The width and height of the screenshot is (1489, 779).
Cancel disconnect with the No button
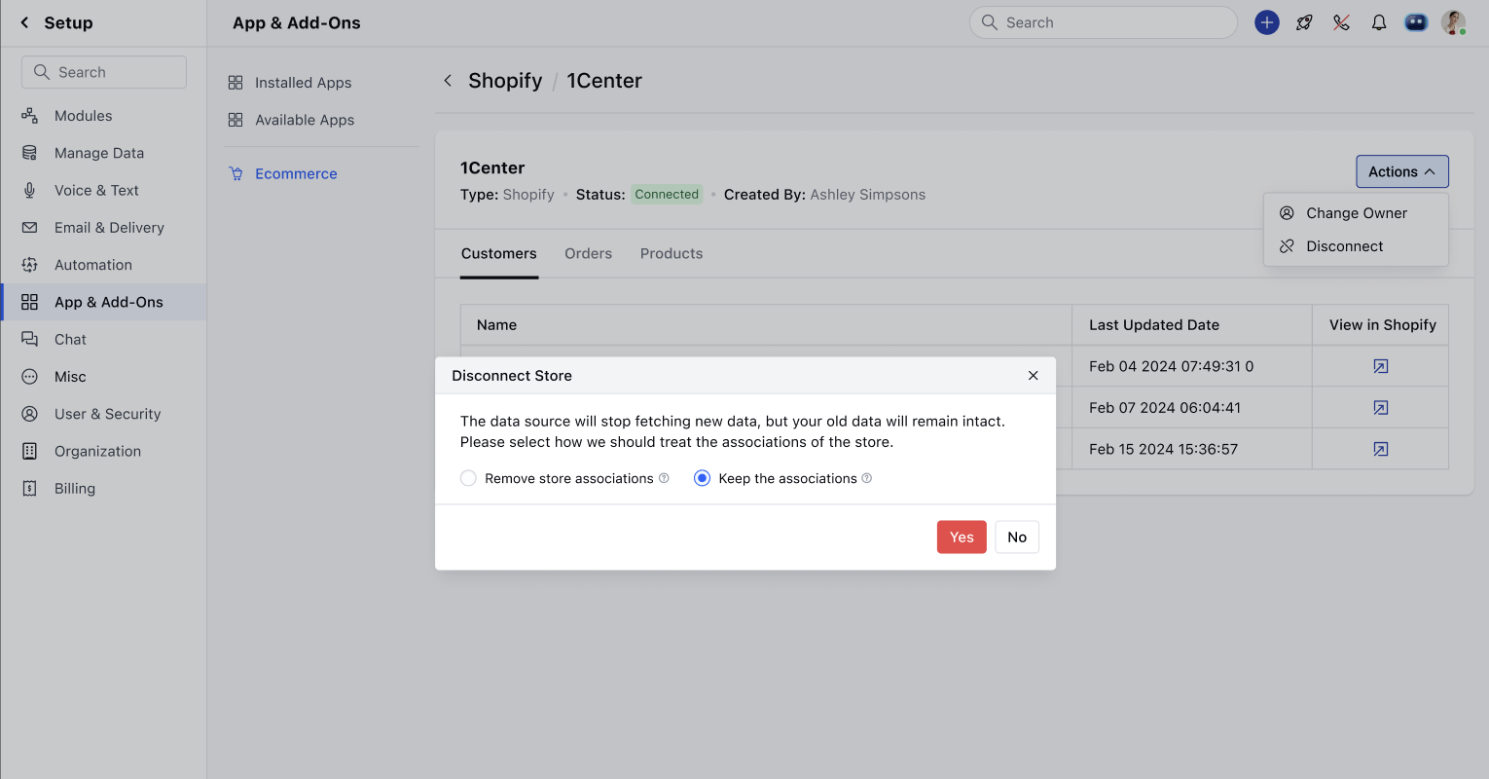coord(1017,538)
